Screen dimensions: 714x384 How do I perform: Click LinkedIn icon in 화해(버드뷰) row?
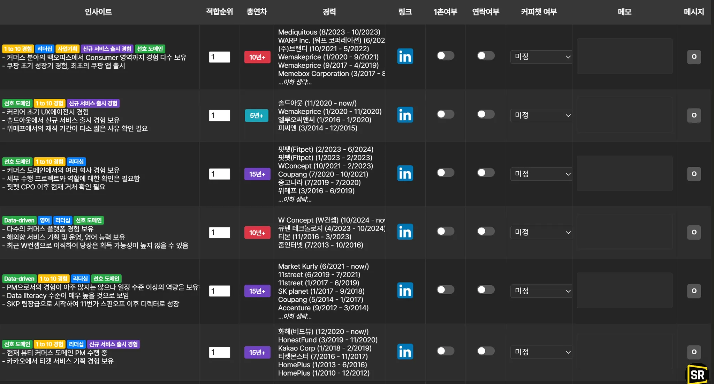coord(405,352)
